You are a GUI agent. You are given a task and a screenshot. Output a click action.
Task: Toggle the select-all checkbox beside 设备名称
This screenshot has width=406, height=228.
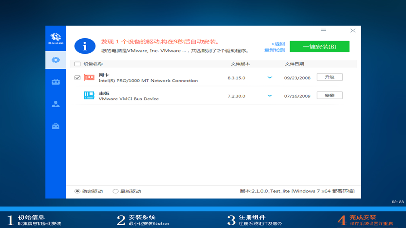click(77, 64)
